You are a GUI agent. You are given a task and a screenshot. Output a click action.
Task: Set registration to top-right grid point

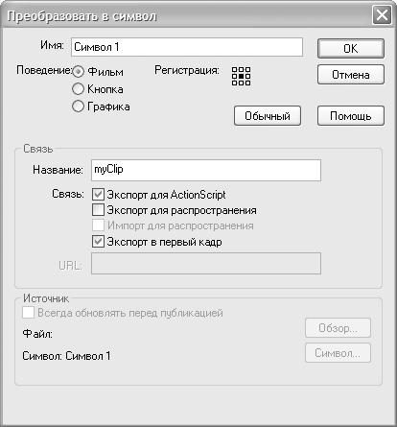tap(247, 69)
